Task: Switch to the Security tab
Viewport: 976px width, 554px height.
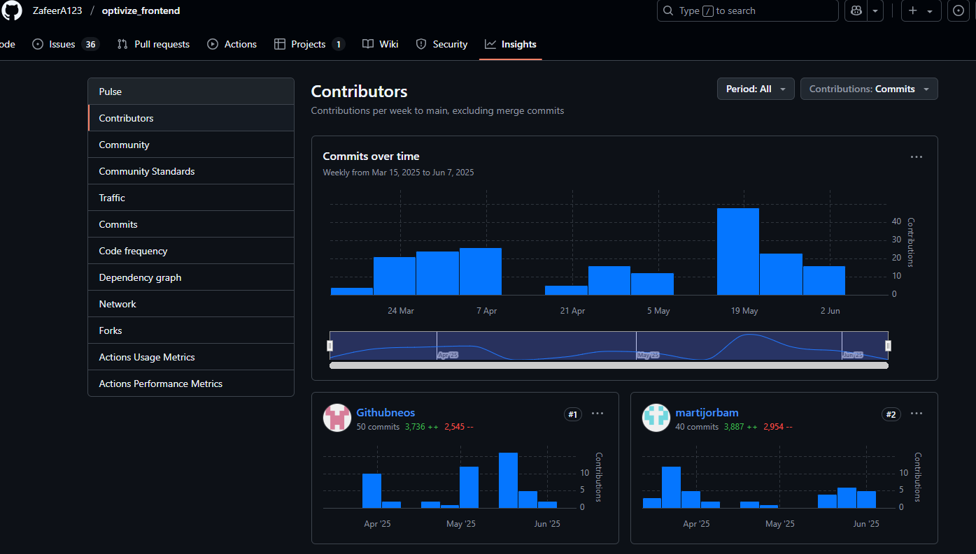Action: coord(441,44)
